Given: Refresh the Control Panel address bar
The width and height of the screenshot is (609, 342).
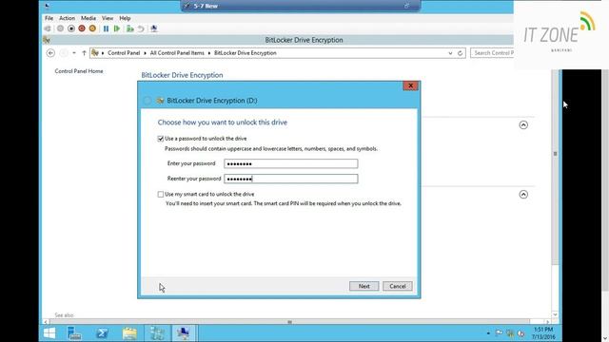Looking at the screenshot, I should click(461, 53).
